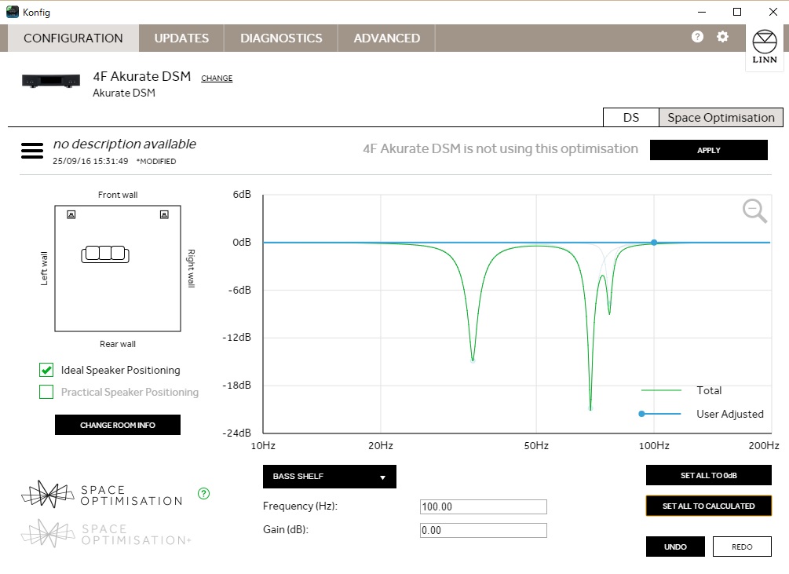789x574 pixels.
Task: Open the help question mark icon in header
Action: click(697, 37)
